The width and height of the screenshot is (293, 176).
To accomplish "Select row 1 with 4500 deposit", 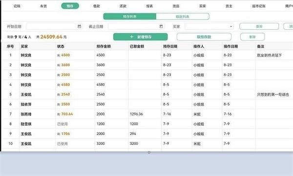I will tap(147, 55).
